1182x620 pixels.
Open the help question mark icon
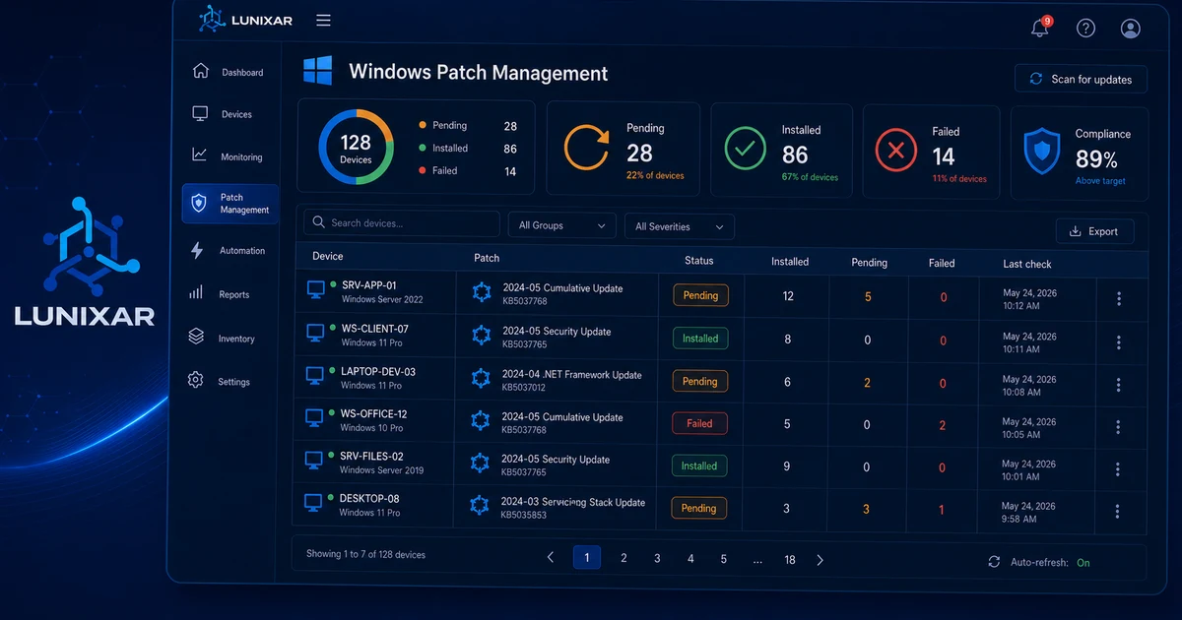click(1085, 28)
